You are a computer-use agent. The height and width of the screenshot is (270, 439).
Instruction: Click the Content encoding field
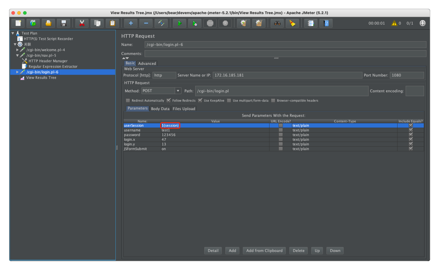point(415,91)
